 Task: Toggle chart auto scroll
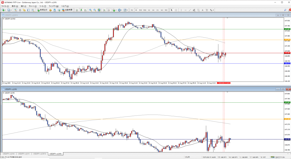104,10
